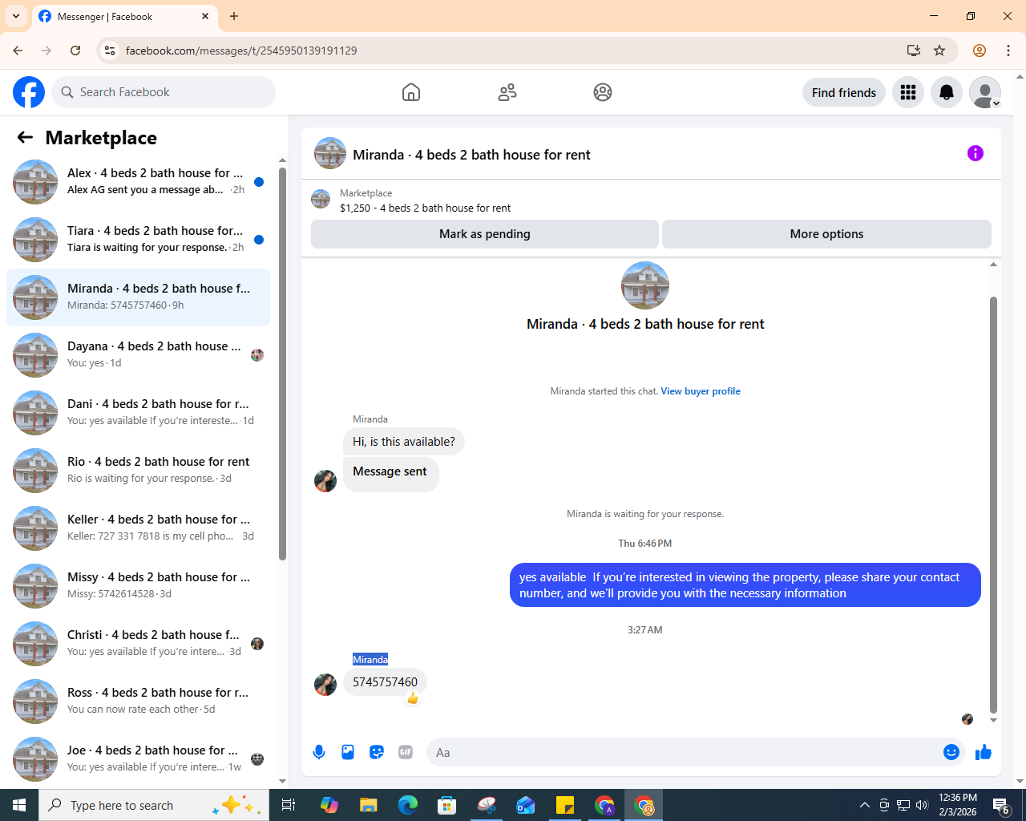Open Keller conversation in Marketplace list
This screenshot has height=821, width=1026.
[138, 528]
